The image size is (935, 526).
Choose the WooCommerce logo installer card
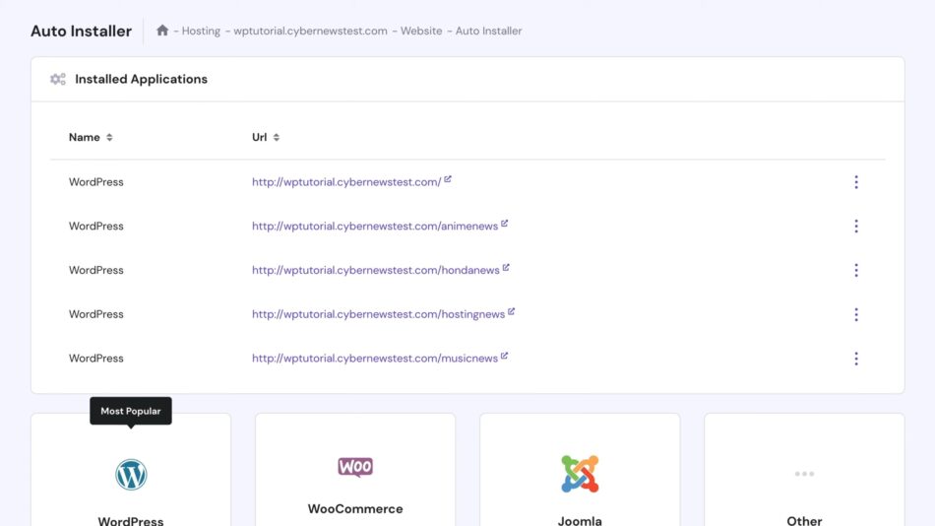(354, 467)
